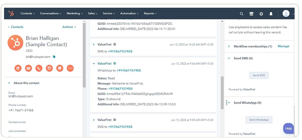Open the Actions dropdown
The width and height of the screenshot is (302, 140).
[x=69, y=27]
